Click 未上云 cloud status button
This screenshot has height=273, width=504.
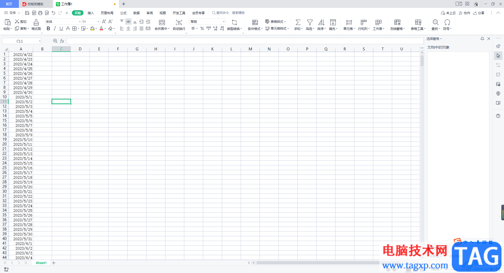(x=448, y=13)
